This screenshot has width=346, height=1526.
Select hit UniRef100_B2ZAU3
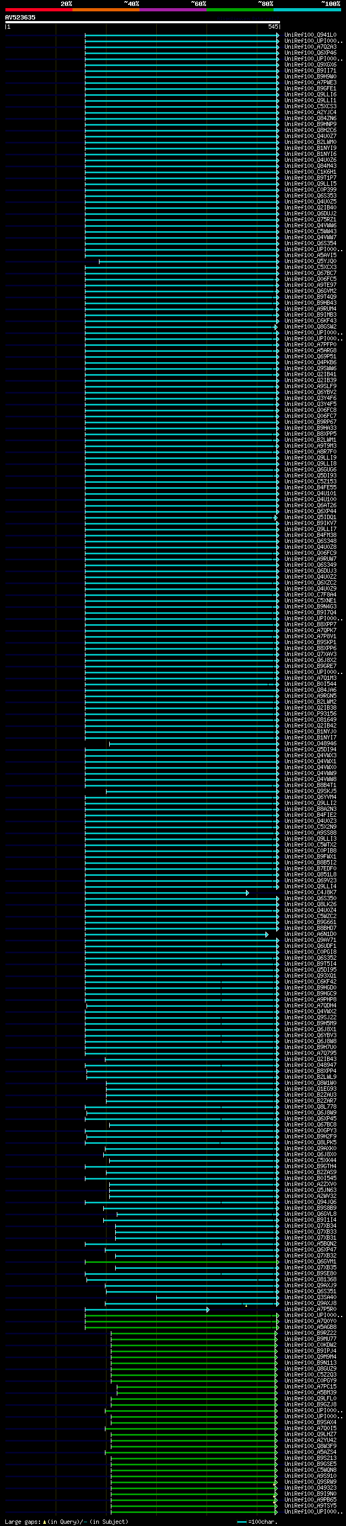click(x=310, y=1095)
